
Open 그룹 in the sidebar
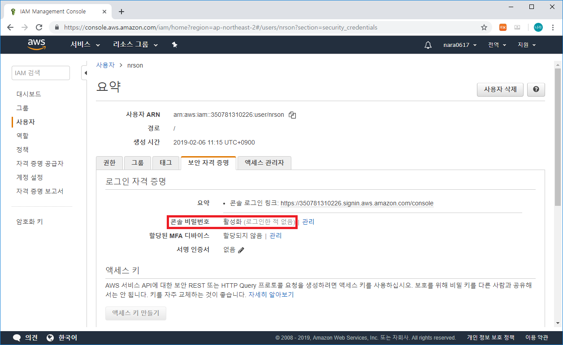point(22,108)
